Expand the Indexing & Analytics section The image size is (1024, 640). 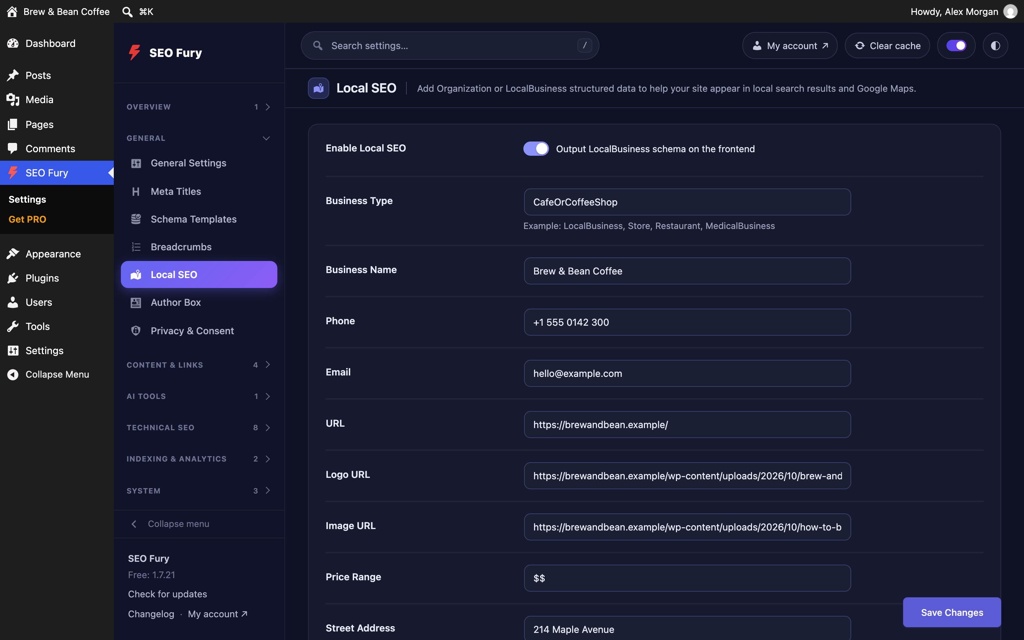click(199, 459)
